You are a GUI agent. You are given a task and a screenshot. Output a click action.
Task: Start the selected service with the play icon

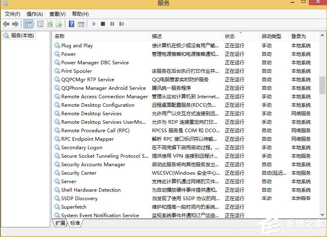point(94,24)
